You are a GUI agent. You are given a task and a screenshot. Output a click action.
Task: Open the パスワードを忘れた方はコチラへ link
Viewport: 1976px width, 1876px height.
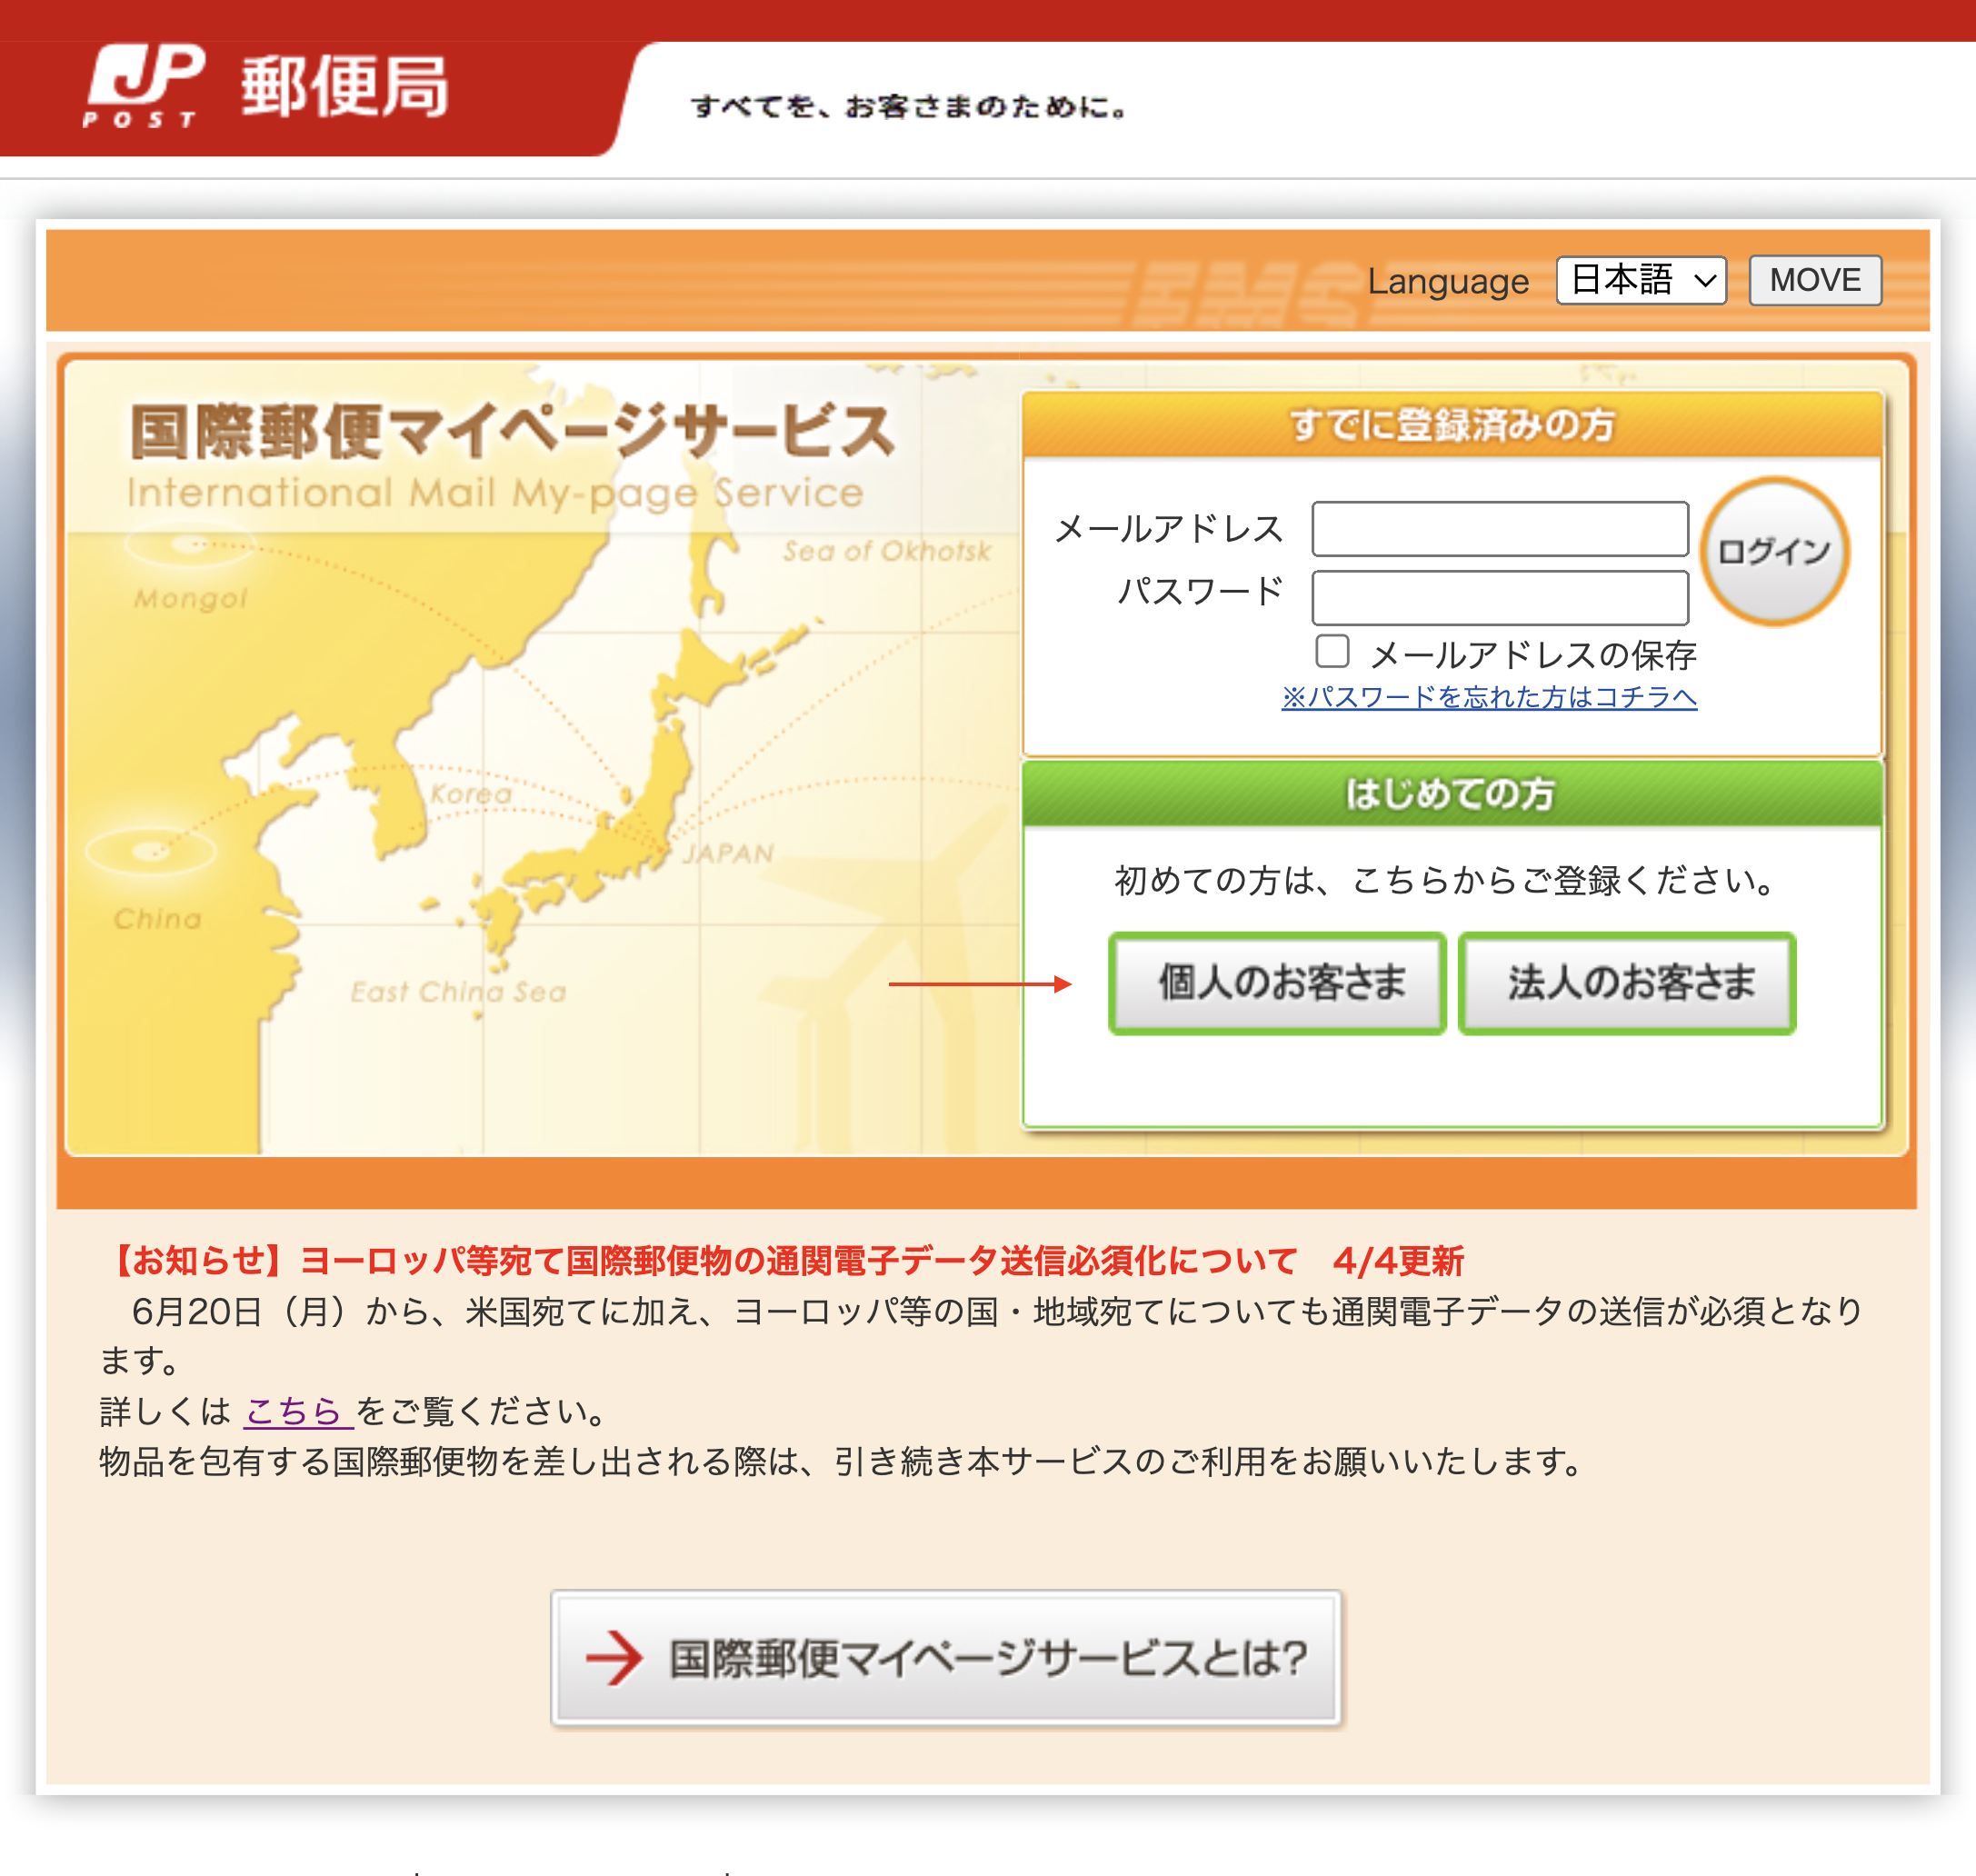click(x=1489, y=697)
